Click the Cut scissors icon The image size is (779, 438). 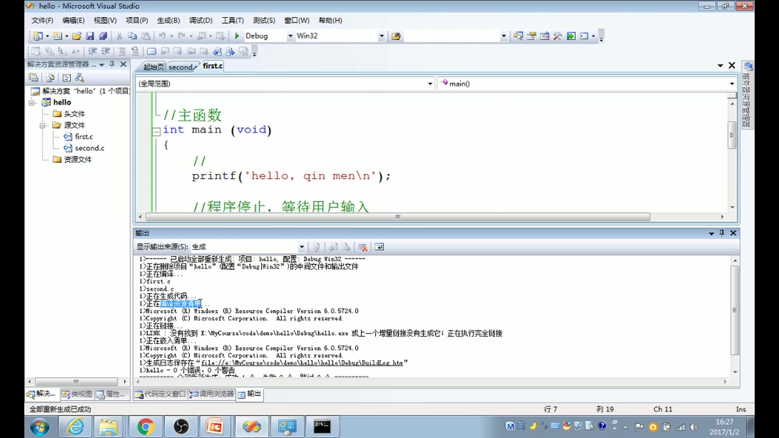(120, 36)
